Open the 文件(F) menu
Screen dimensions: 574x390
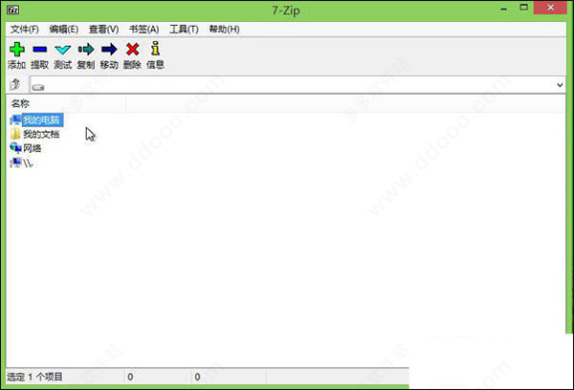pos(25,30)
